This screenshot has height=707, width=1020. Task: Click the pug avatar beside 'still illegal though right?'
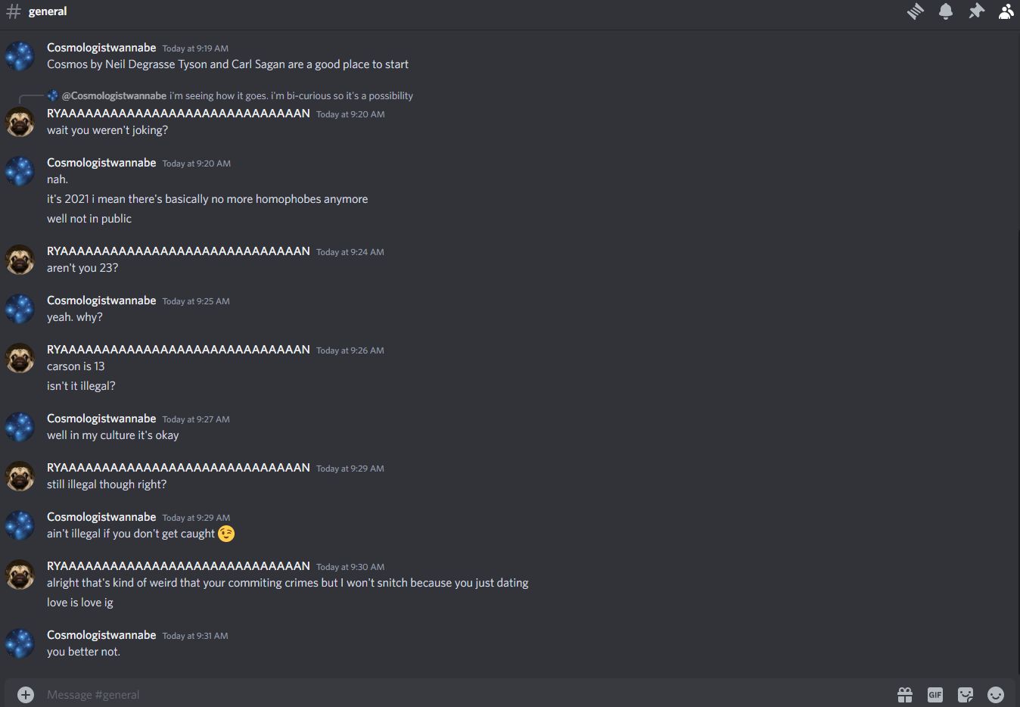point(20,476)
